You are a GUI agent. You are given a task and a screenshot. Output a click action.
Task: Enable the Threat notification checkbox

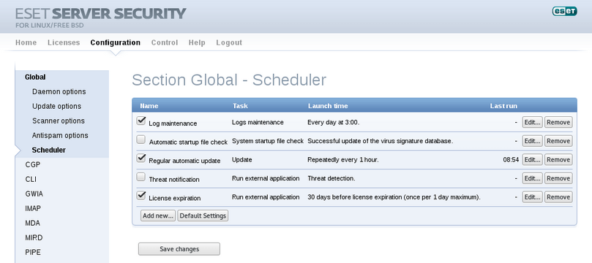(140, 177)
